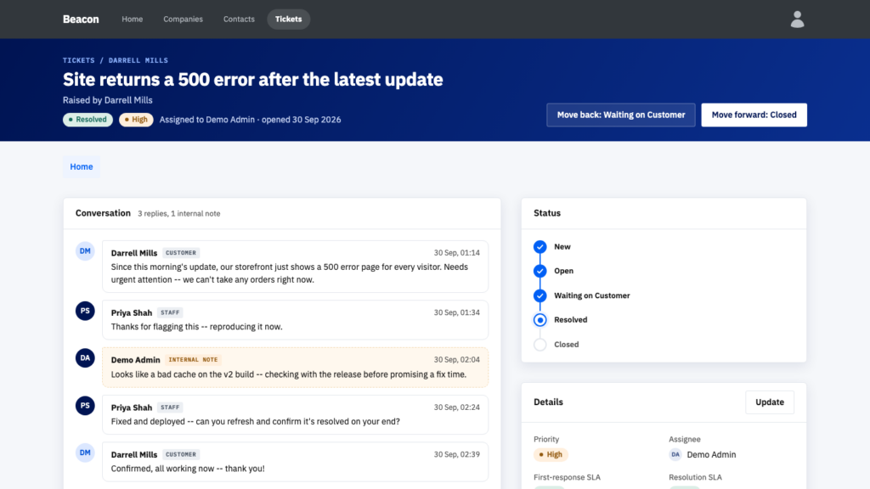870x489 pixels.
Task: Select the Closed status step circle
Action: [540, 345]
